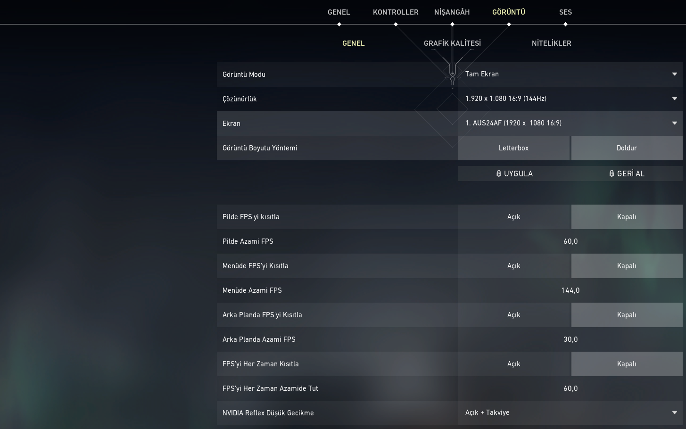Click the "Görüntü Boyutu Yöntemi" label
Viewport: 686px width, 429px height.
pos(260,148)
